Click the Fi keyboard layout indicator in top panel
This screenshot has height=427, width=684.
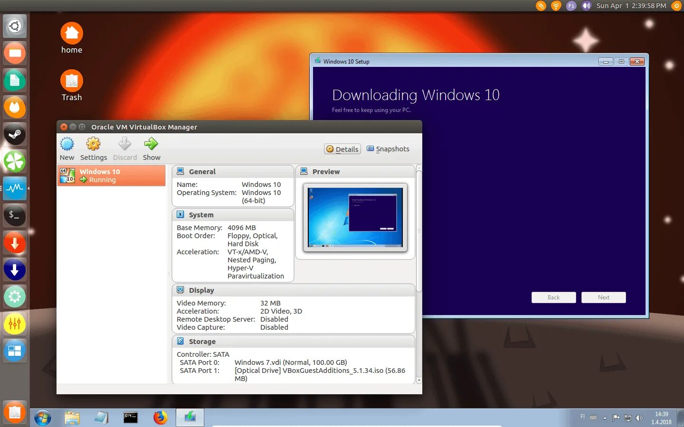(x=571, y=6)
